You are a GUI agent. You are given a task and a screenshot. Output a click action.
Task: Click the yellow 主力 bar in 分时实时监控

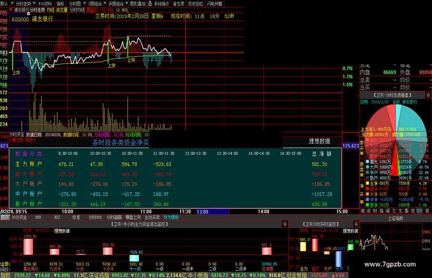tap(303, 247)
